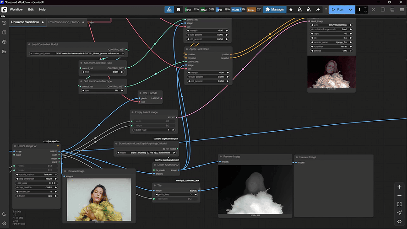Viewport: 407px width, 229px height.
Task: Toggle link visibility eye icon
Action: point(400,221)
